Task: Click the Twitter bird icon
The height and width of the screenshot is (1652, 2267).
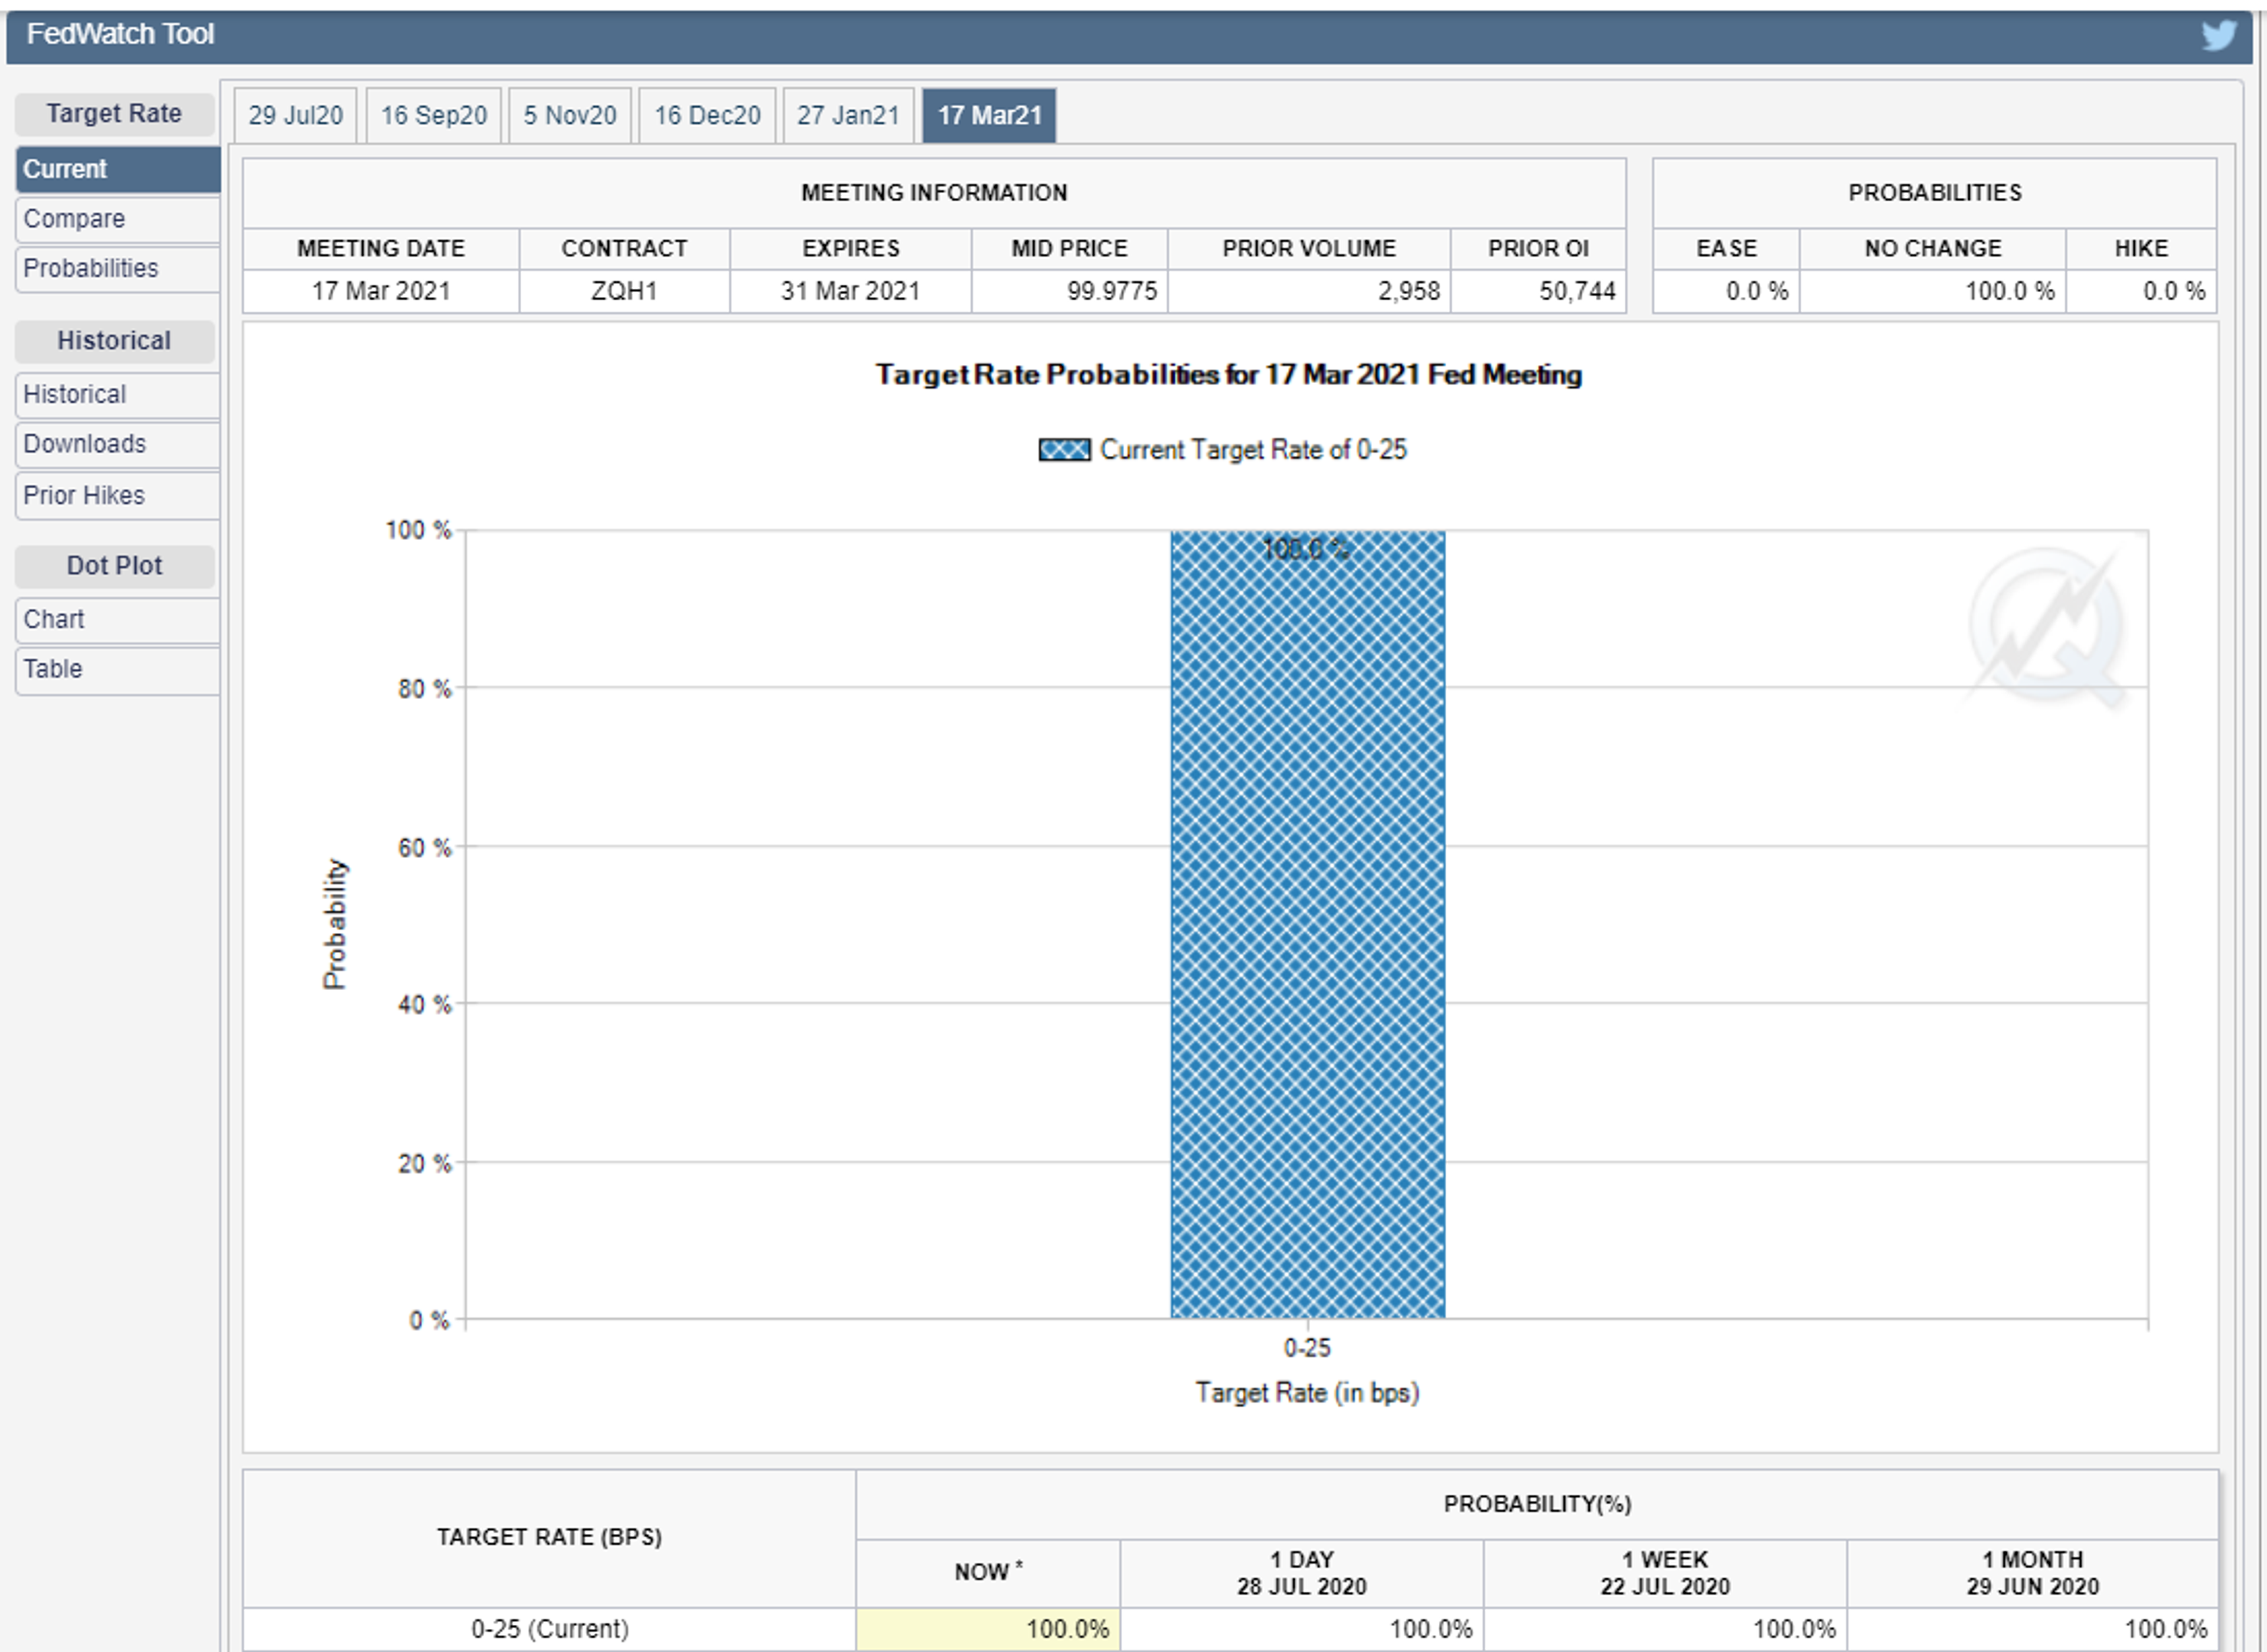Action: [x=2218, y=35]
